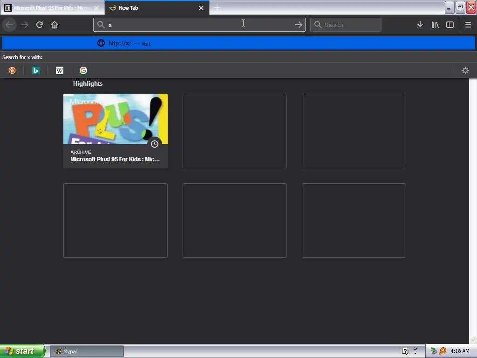The height and width of the screenshot is (358, 477).
Task: Click into the Search box field
Action: (346, 25)
